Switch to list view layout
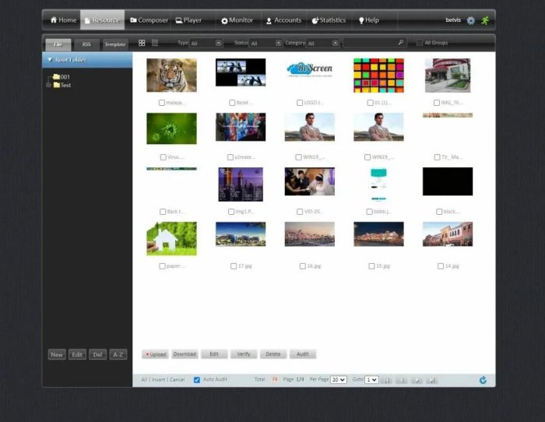This screenshot has height=422, width=545. point(155,44)
